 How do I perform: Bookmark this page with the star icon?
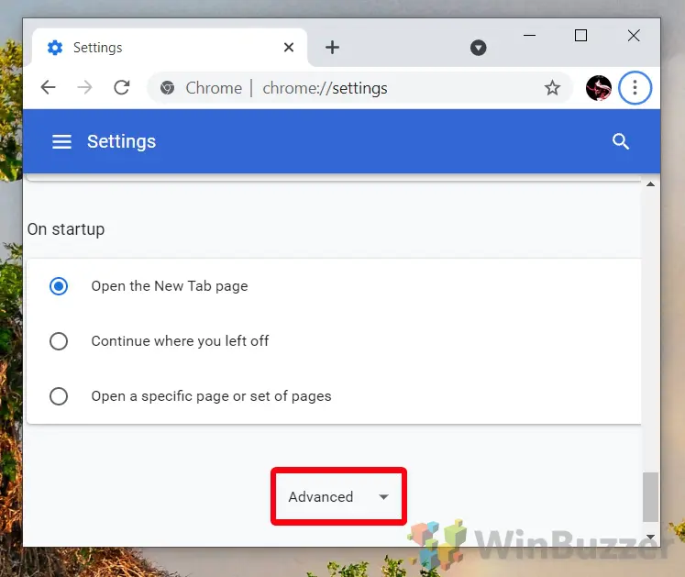552,88
